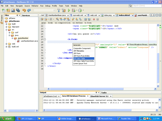Switch to the sun-web.xml editor tab
The image size is (162, 121).
pyautogui.click(x=78, y=15)
